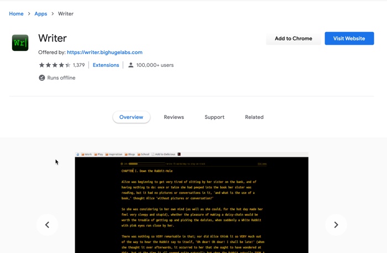Click the Writer screenshot preview image

(191, 202)
